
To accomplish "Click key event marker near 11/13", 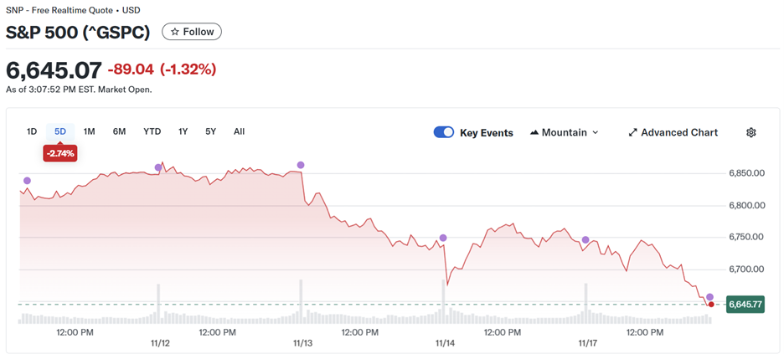I will [x=301, y=165].
